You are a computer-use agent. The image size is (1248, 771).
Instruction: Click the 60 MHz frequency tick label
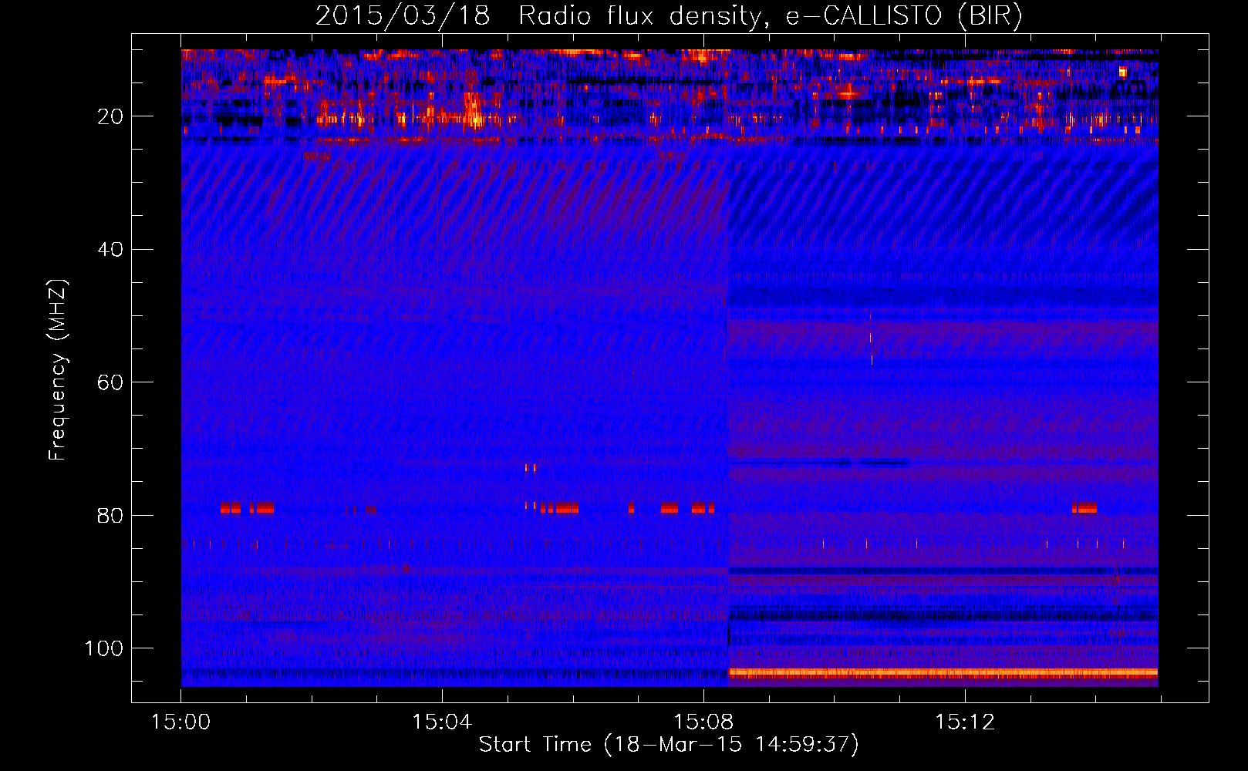(x=110, y=382)
